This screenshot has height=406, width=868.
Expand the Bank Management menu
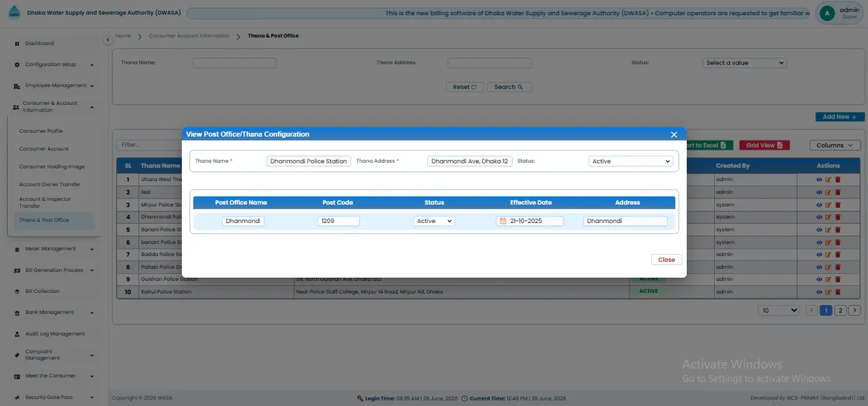tap(54, 312)
